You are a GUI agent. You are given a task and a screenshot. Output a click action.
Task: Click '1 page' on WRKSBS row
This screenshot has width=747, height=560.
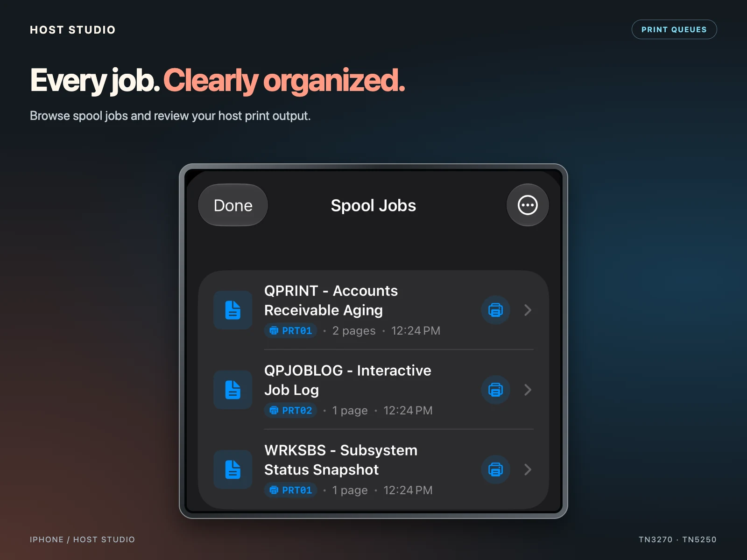pos(350,490)
